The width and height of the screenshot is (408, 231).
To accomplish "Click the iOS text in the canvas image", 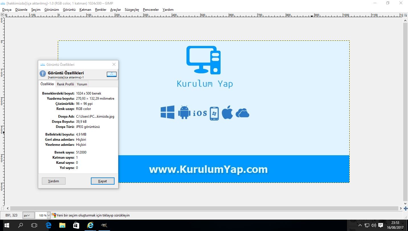I will (x=200, y=113).
